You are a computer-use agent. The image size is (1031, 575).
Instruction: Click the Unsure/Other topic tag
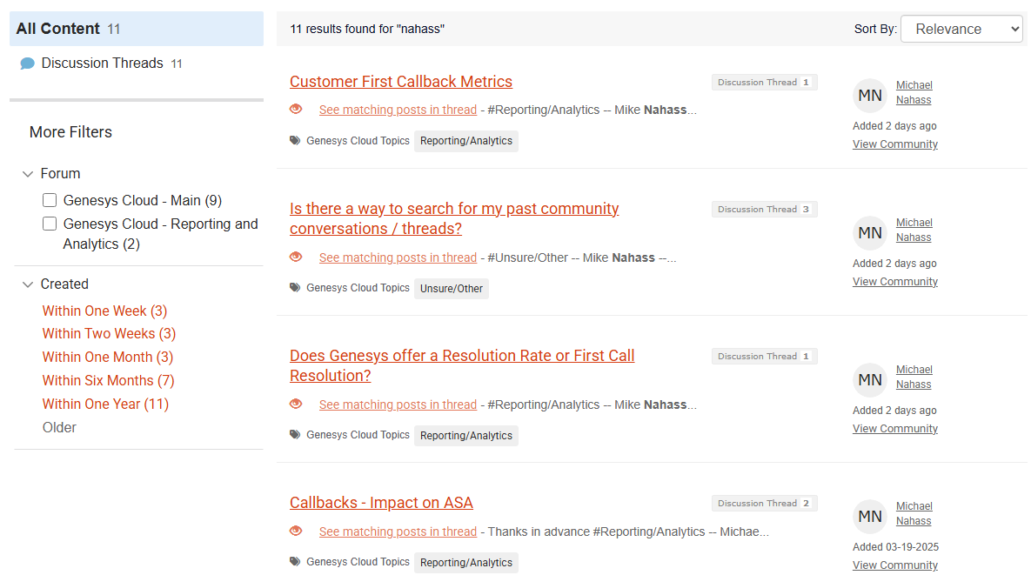(451, 289)
